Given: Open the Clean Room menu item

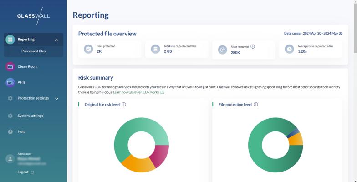Looking at the screenshot, I should (x=27, y=67).
